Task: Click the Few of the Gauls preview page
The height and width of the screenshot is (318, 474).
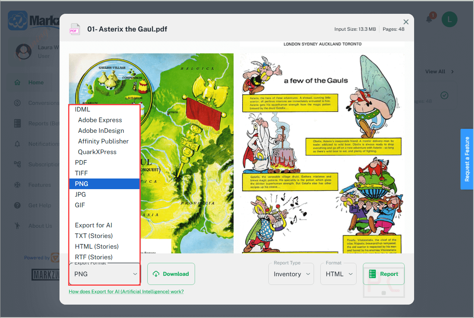Action: coord(322,153)
